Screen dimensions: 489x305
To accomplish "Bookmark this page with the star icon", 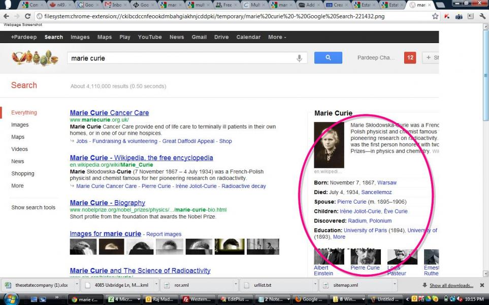I will tap(435, 16).
